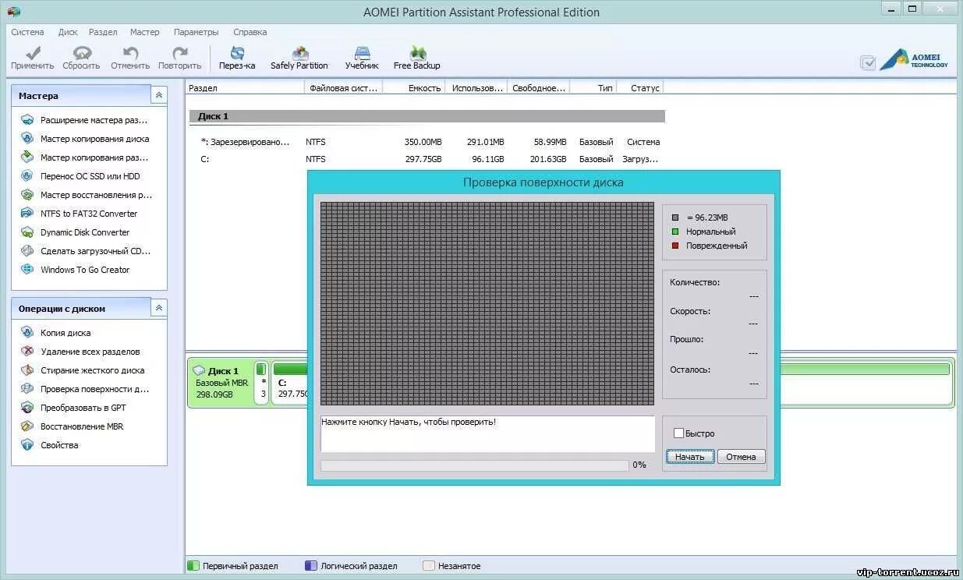963x580 pixels.
Task: Open the Учебник tutorial toolbar icon
Action: tap(362, 53)
